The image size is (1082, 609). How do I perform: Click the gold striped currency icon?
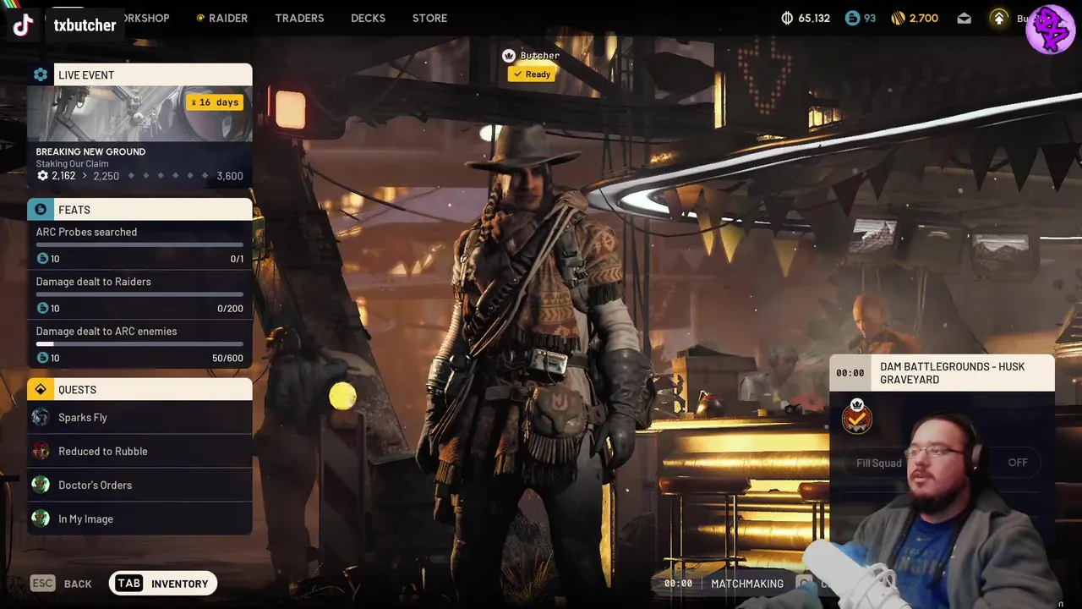[898, 18]
